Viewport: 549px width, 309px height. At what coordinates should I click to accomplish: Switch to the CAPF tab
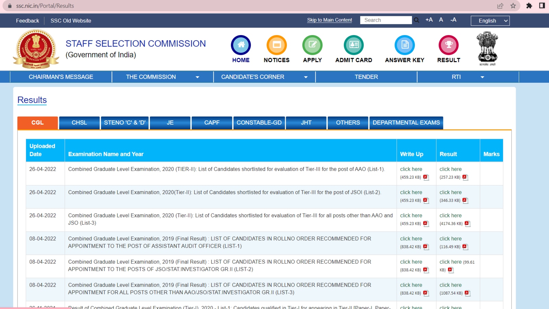(x=212, y=123)
